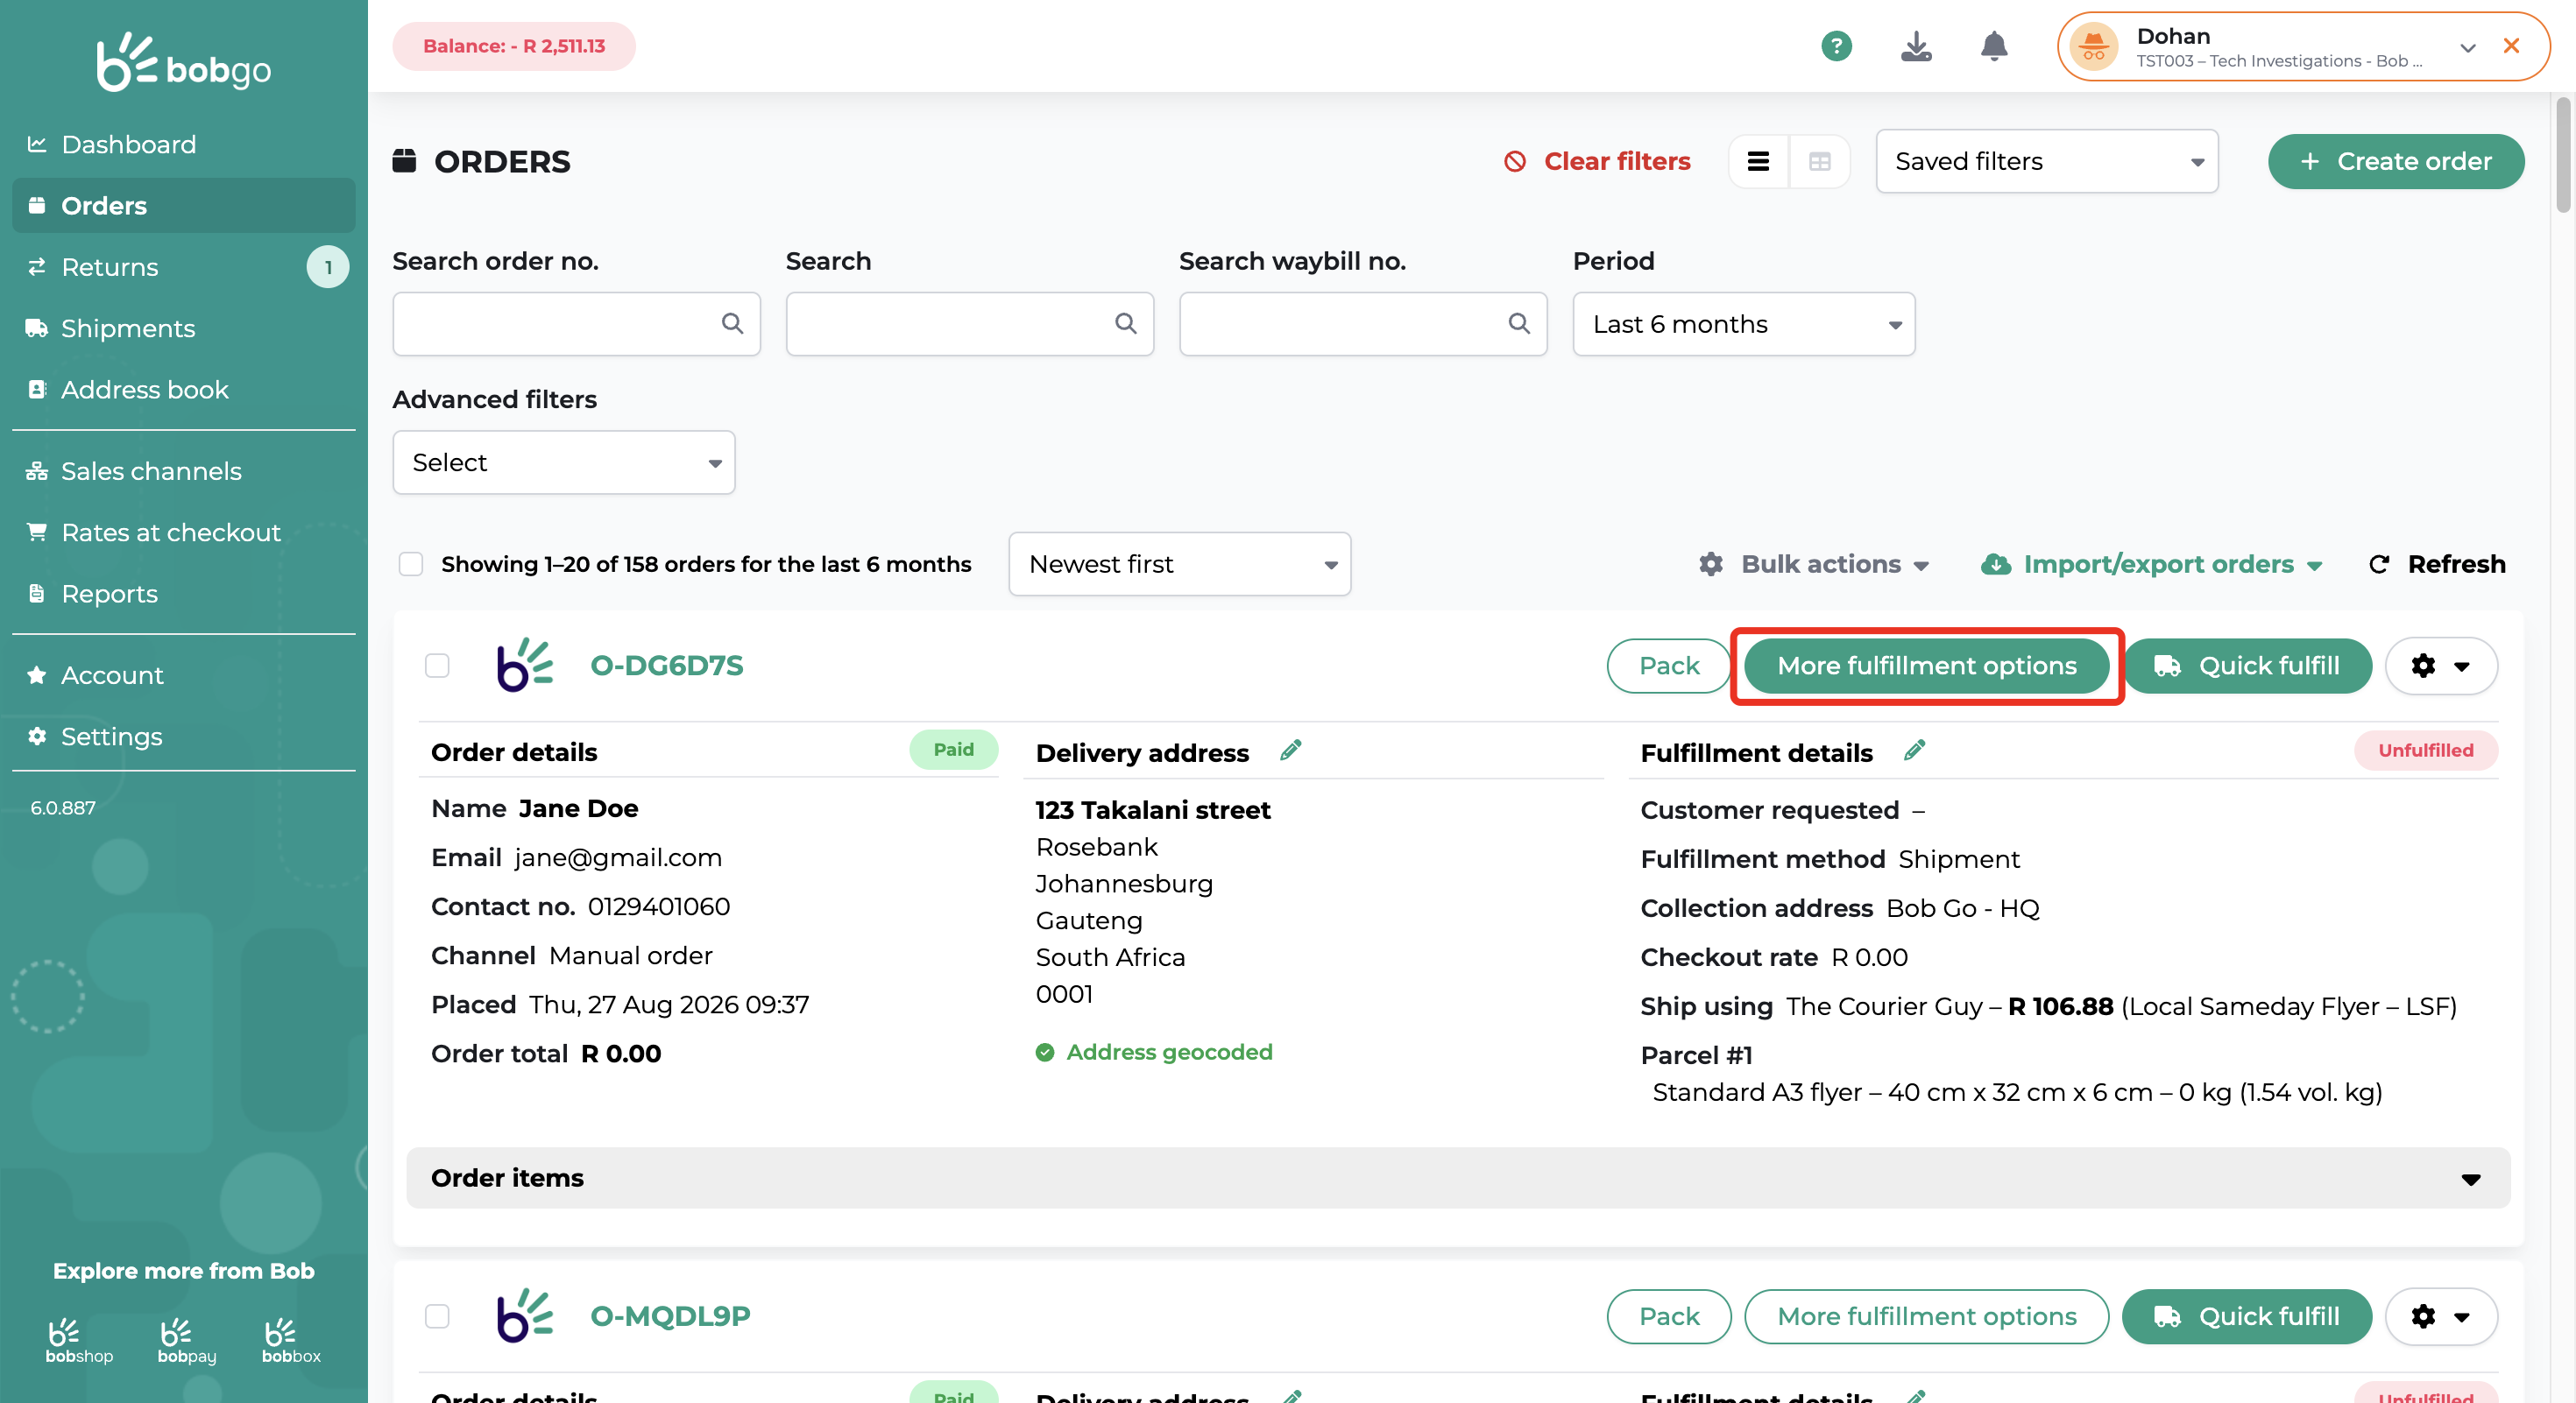Open Reports in sidebar
The width and height of the screenshot is (2576, 1403).
(x=183, y=594)
